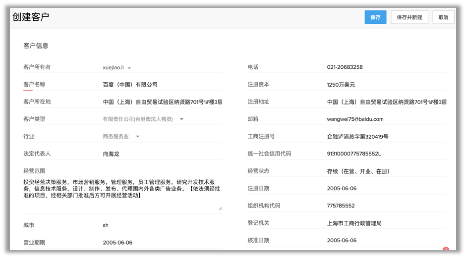466x258 pixels.
Task: Click the 法定代表人 field 向海龙
Action: tap(162, 154)
